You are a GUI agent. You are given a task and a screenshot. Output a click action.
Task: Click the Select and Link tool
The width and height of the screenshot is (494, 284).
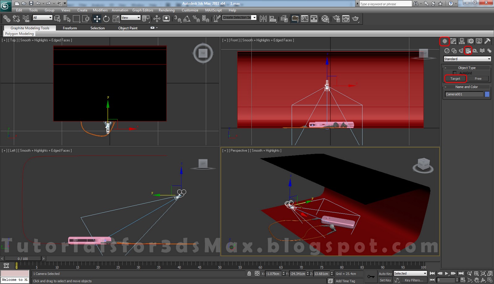point(6,19)
